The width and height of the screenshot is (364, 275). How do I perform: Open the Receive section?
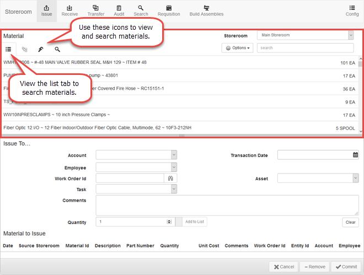tap(69, 10)
